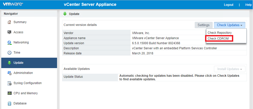Click the disabled Install Updates dropdown
The height and width of the screenshot is (109, 253).
(x=230, y=69)
